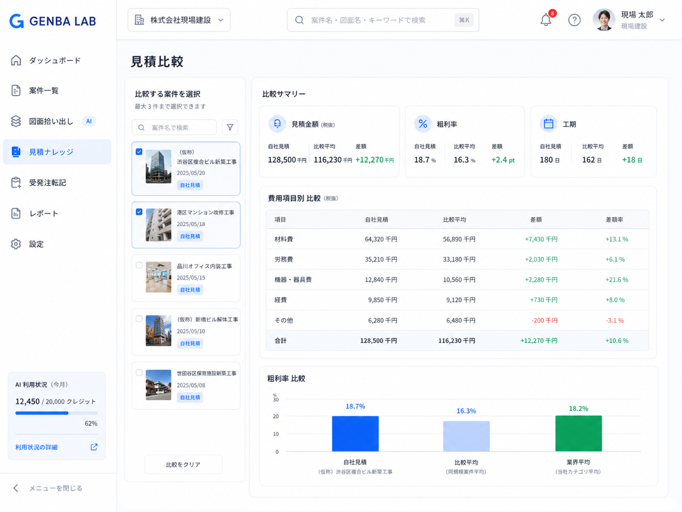682x512 pixels.
Task: Click the magnifier icon in global search
Action: (x=299, y=20)
